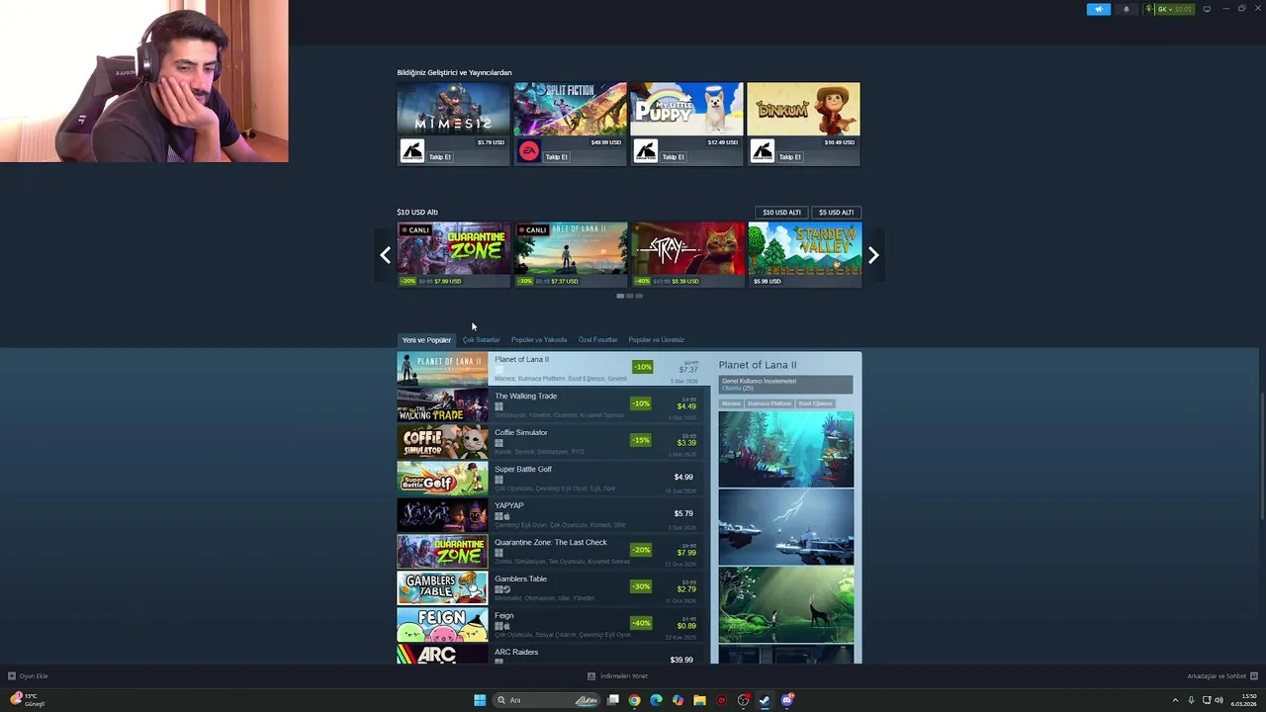Switch to Yeni ve Popüler tab
Image resolution: width=1266 pixels, height=712 pixels.
426,340
